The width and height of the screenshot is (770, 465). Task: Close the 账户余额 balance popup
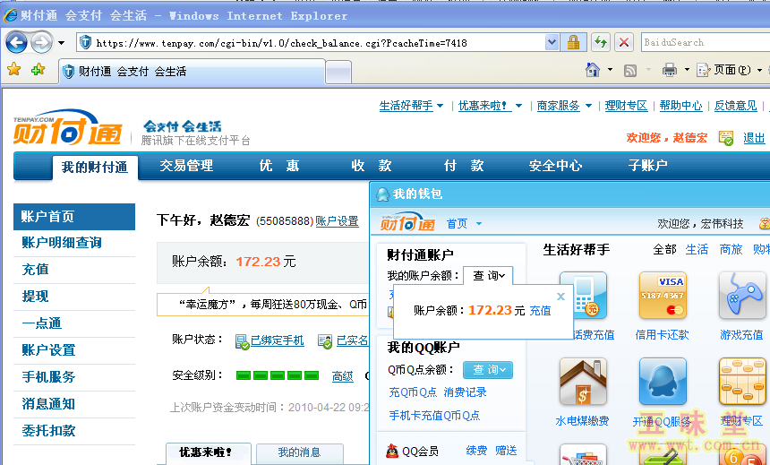560,297
